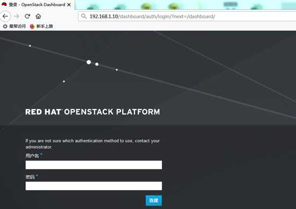
Task: Click the Firefox icon beside 新手上路
Action: [32, 26]
